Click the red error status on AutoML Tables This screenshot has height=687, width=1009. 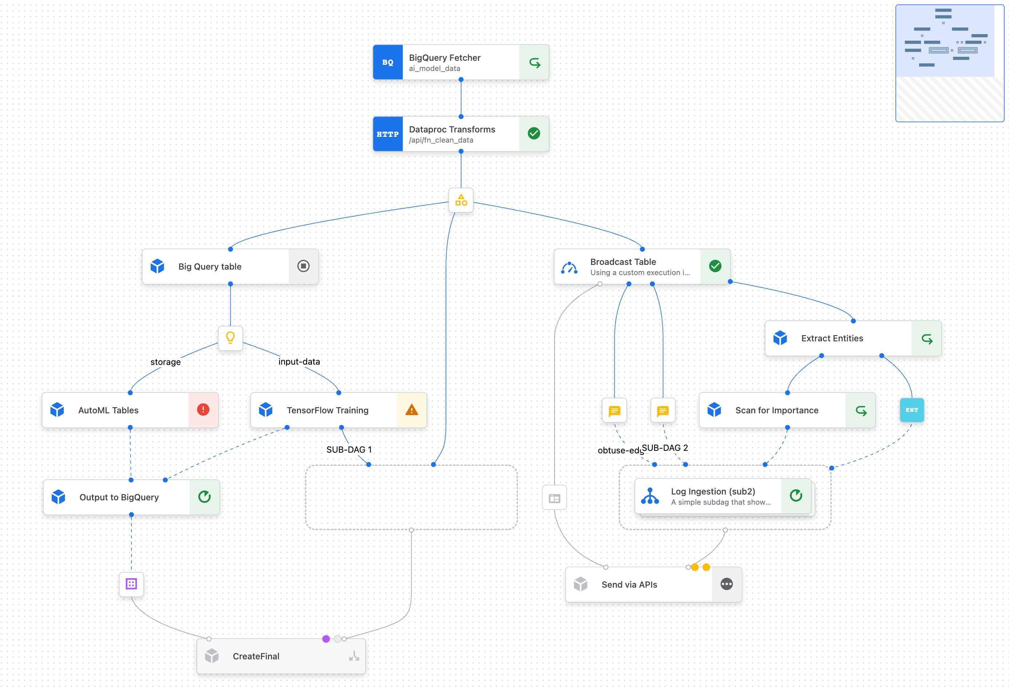(203, 410)
